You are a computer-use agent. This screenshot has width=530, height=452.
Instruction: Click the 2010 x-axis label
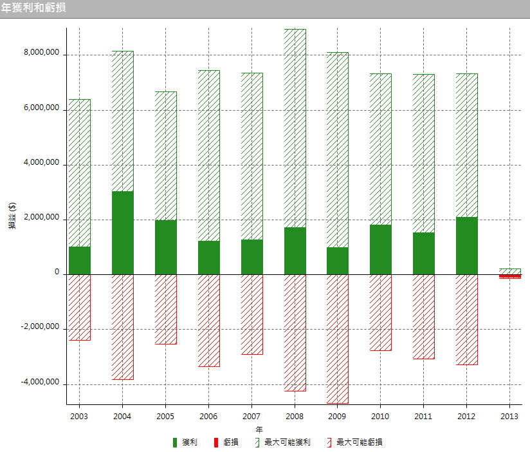380,417
